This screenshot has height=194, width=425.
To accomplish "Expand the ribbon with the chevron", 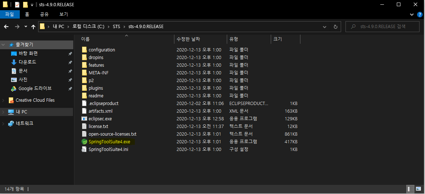I will coord(412,14).
